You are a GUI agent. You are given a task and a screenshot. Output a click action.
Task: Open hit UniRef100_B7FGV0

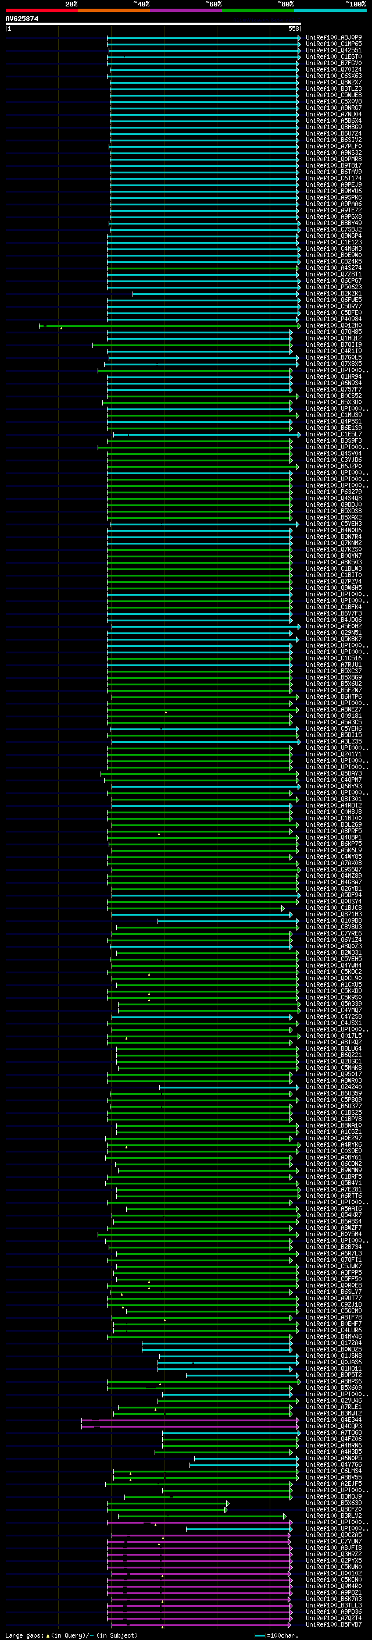334,63
